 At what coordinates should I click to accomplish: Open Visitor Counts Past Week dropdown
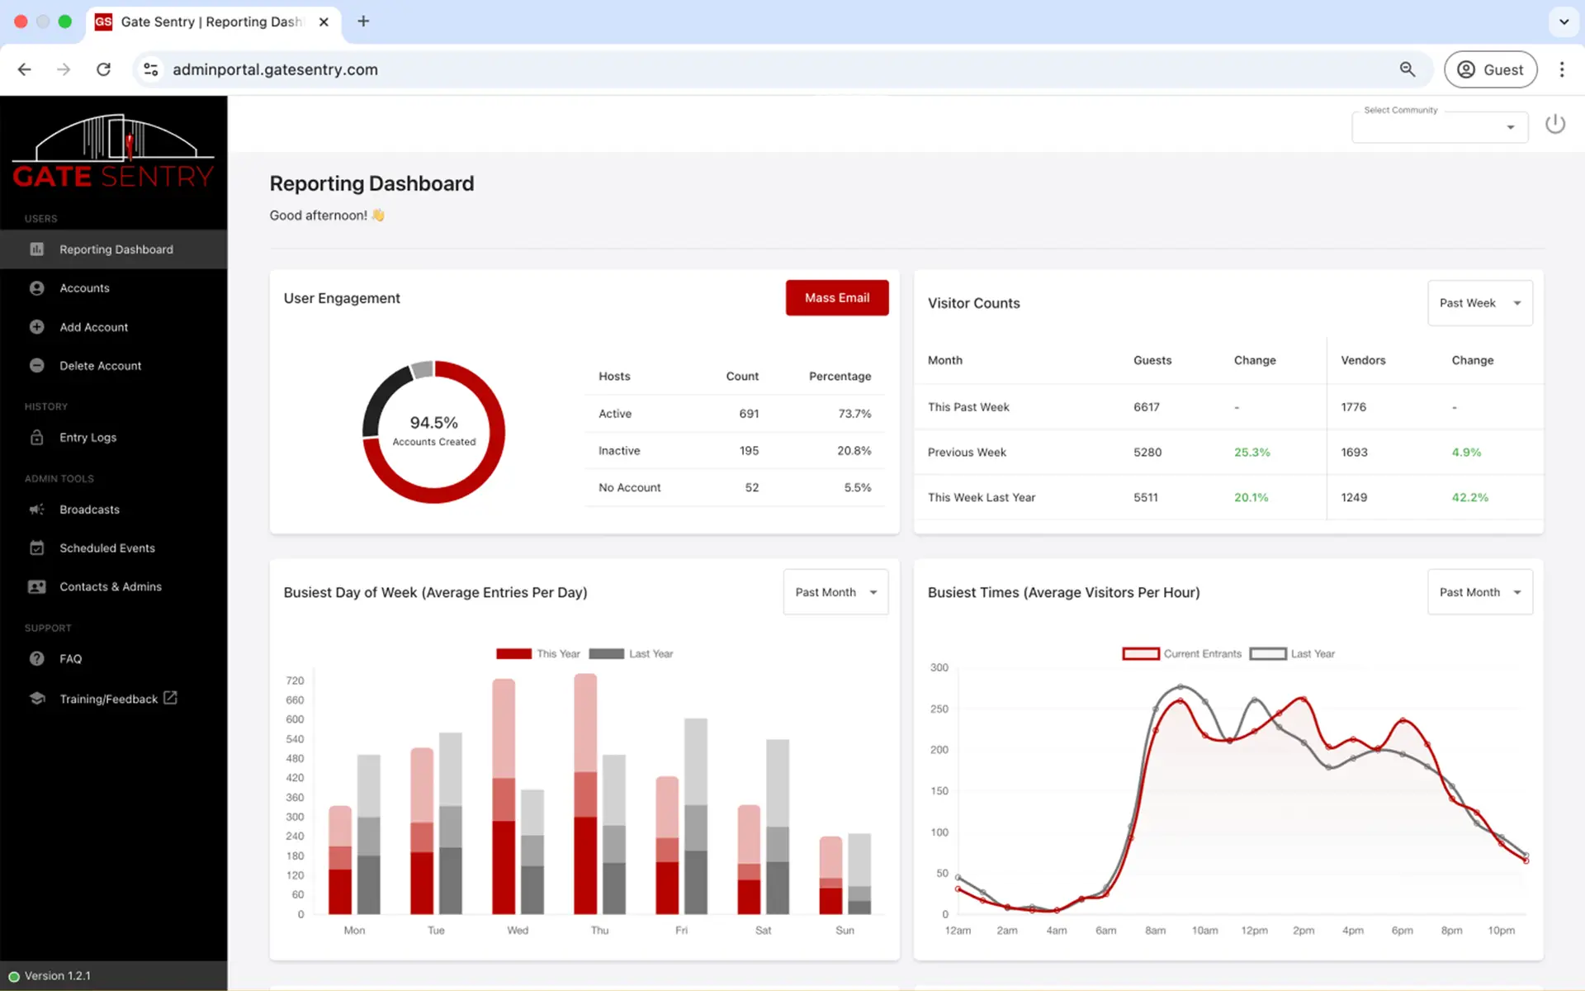[1479, 303]
